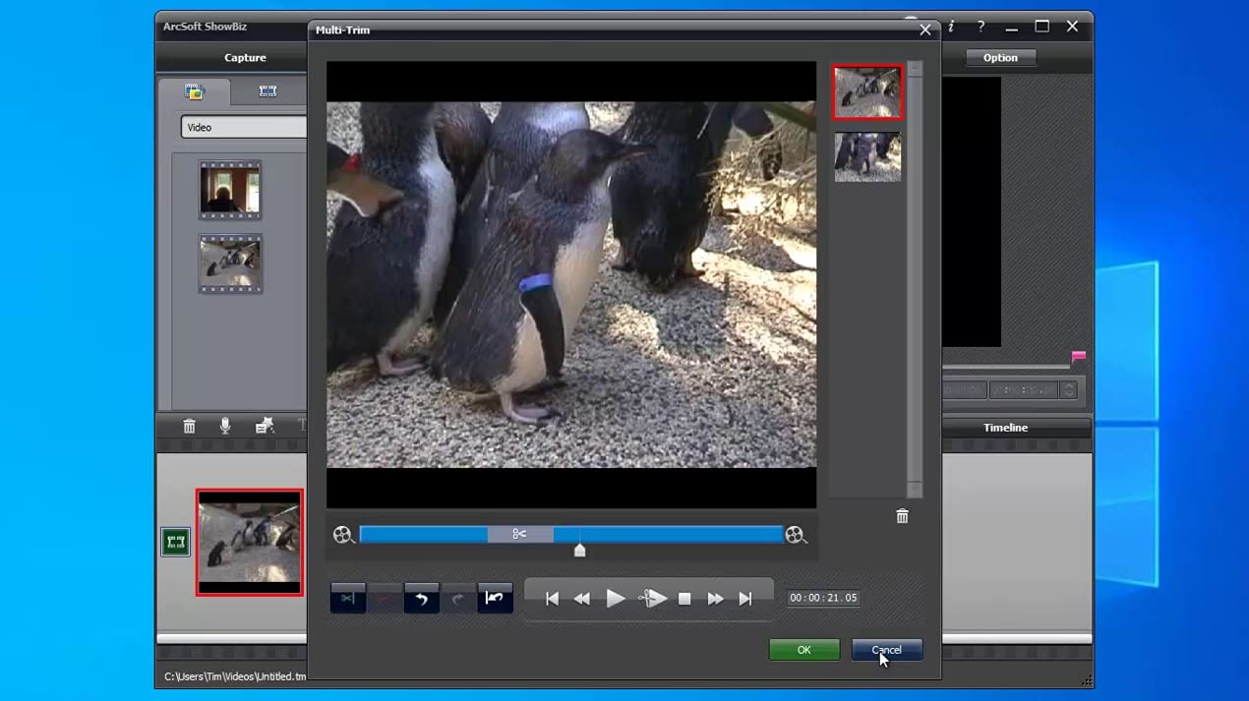
Task: Click the reset trim marks icon
Action: pos(495,598)
